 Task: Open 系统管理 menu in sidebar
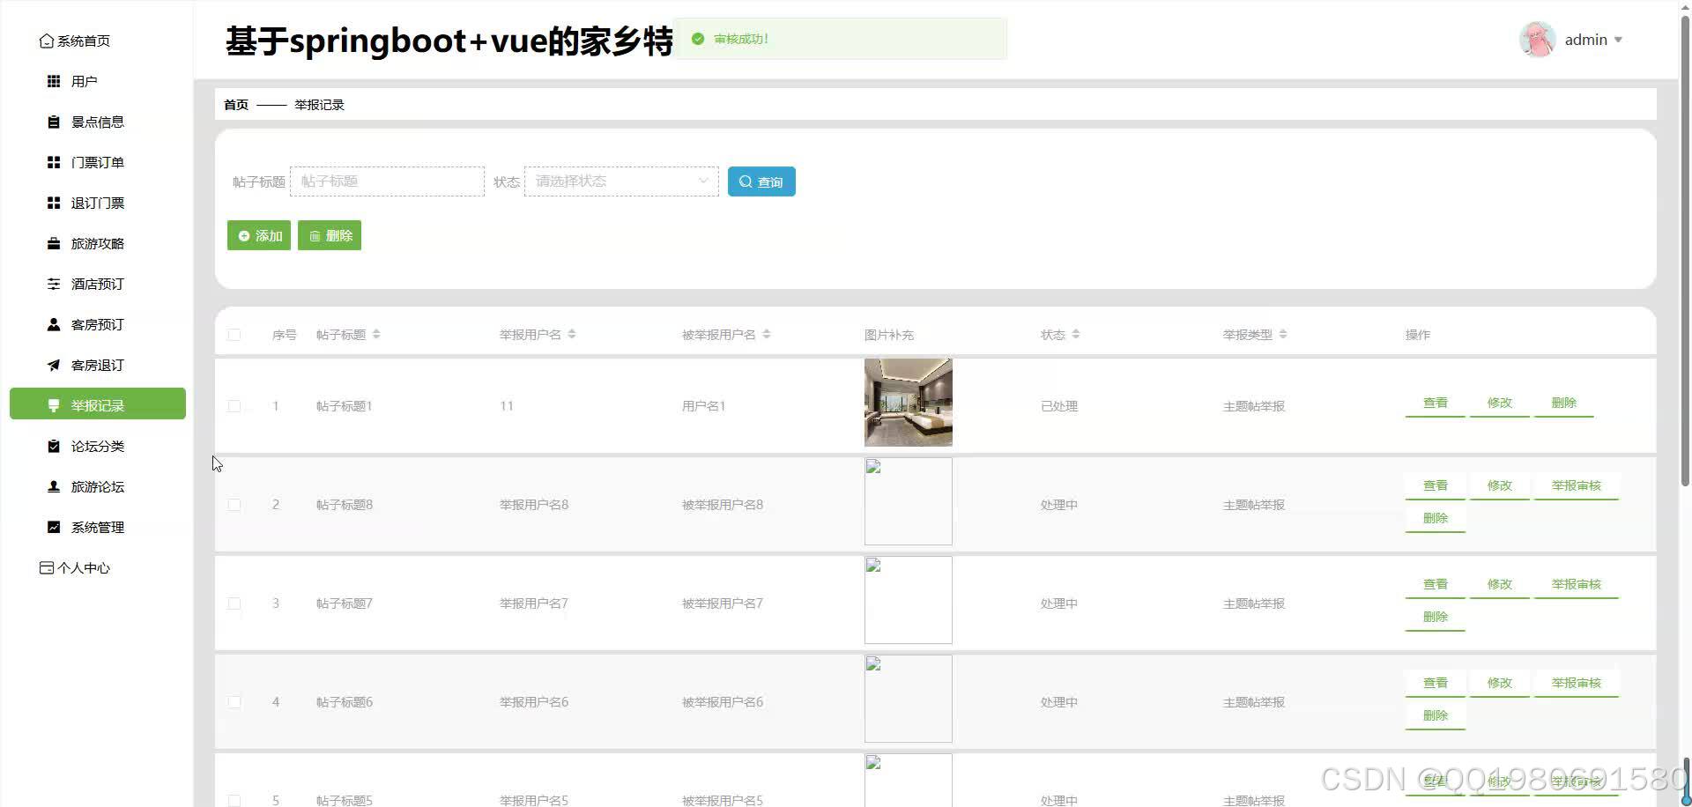(98, 527)
